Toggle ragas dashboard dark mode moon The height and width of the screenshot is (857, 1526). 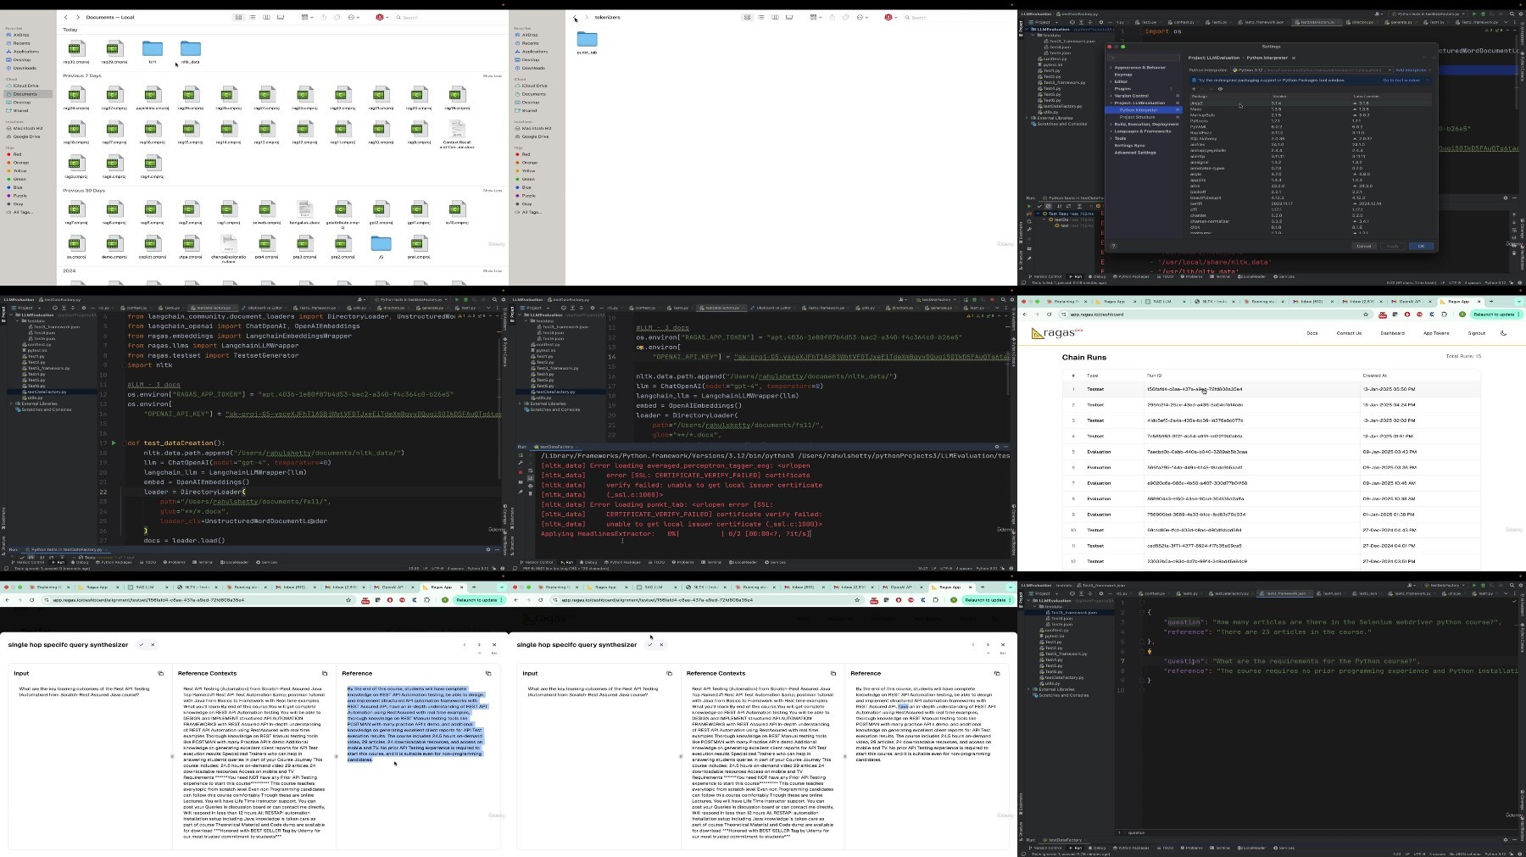pos(1503,333)
